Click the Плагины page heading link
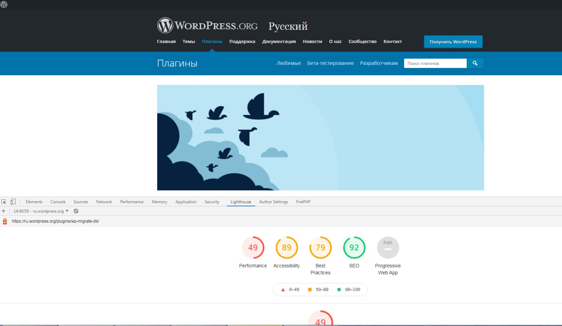562x326 pixels. point(177,64)
